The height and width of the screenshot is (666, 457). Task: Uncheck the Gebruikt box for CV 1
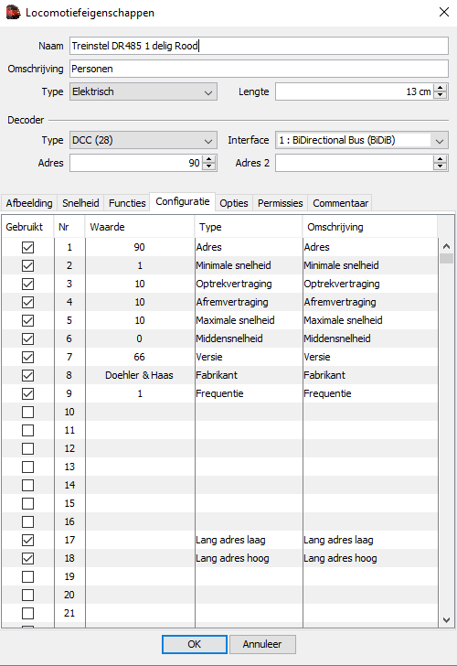(x=28, y=247)
